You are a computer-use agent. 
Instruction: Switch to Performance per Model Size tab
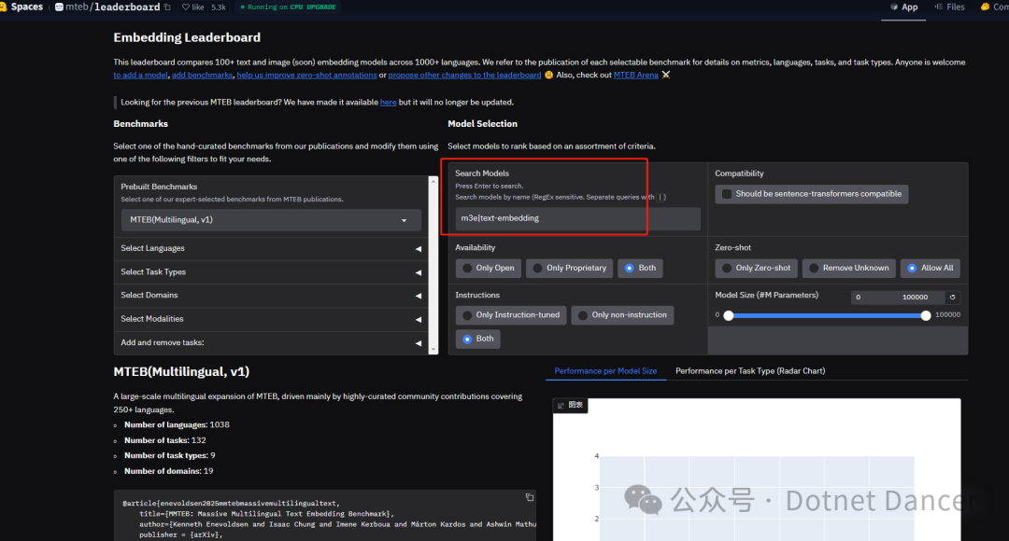click(x=605, y=370)
